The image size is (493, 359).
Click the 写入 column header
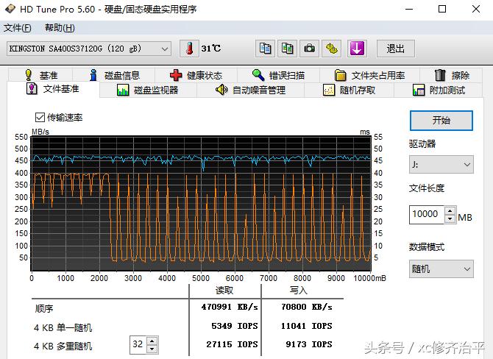pos(299,290)
